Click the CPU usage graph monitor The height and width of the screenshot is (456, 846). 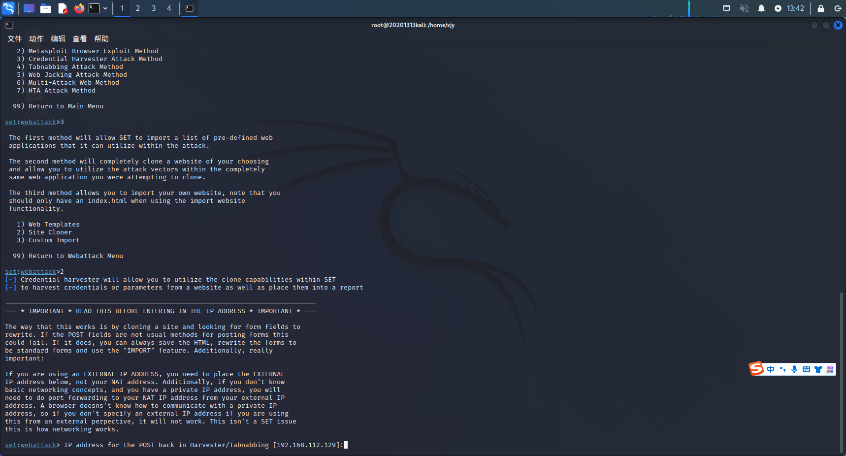point(685,8)
